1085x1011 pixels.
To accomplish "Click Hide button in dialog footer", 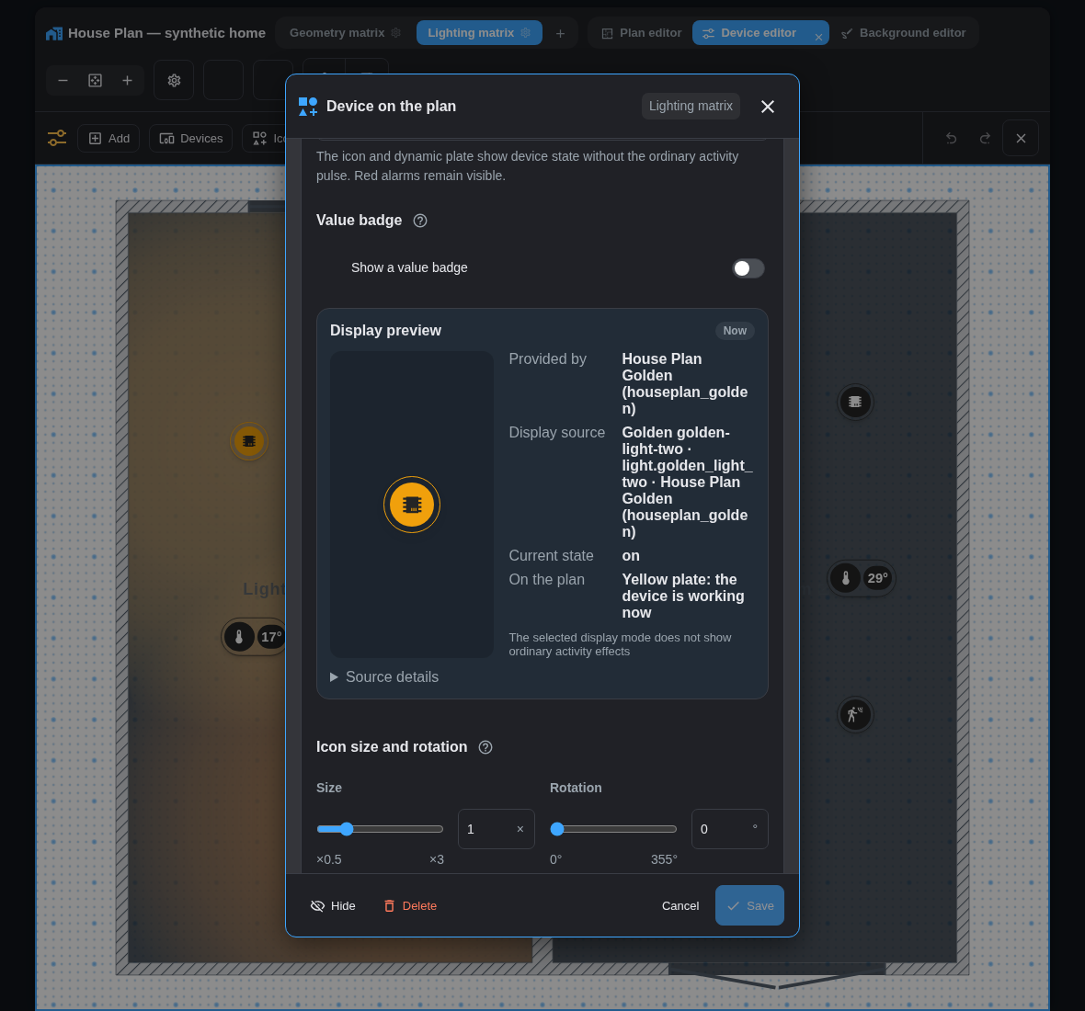I will (x=333, y=906).
